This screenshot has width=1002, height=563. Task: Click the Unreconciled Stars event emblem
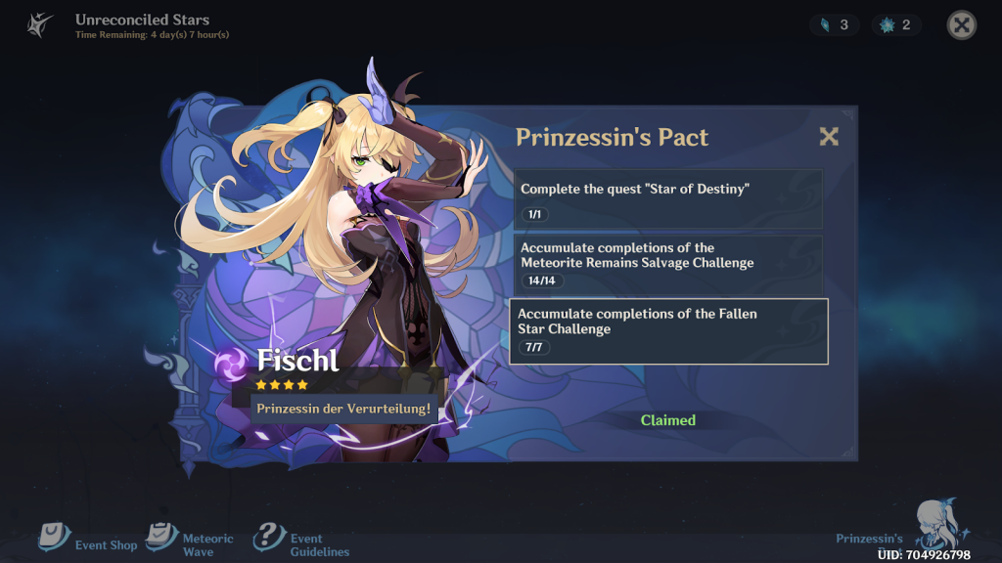click(39, 24)
